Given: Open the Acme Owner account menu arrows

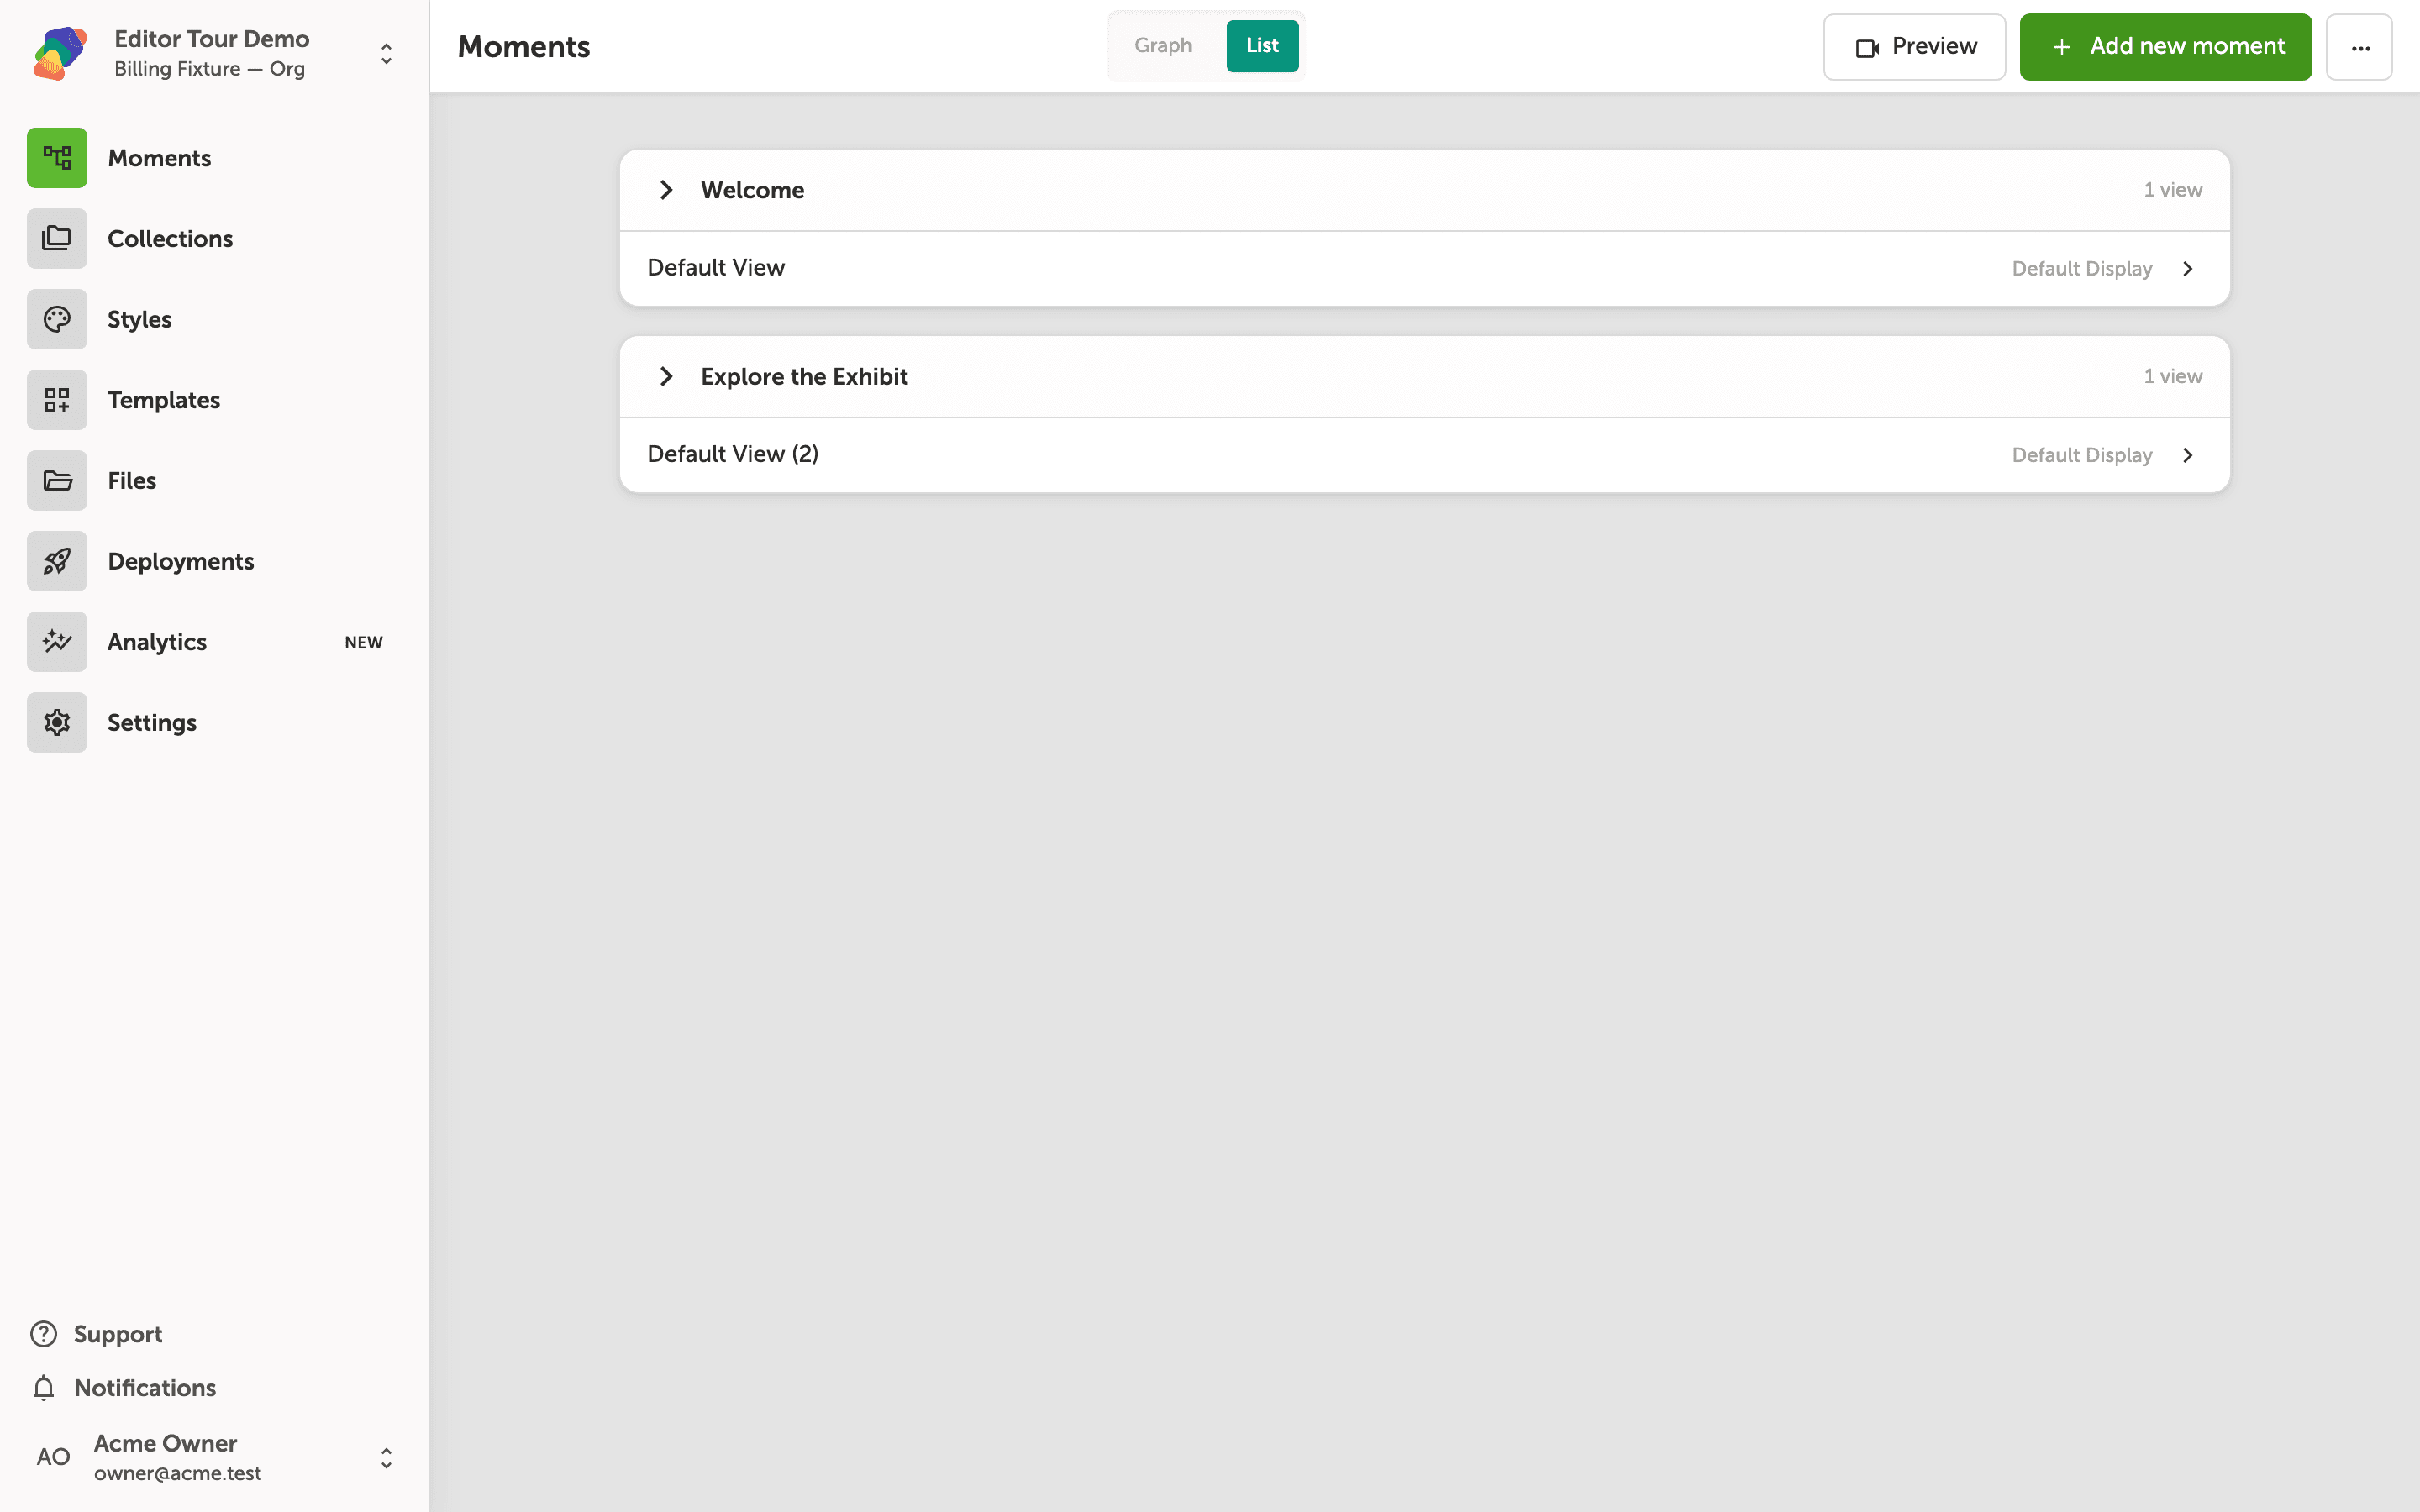Looking at the screenshot, I should (x=386, y=1458).
